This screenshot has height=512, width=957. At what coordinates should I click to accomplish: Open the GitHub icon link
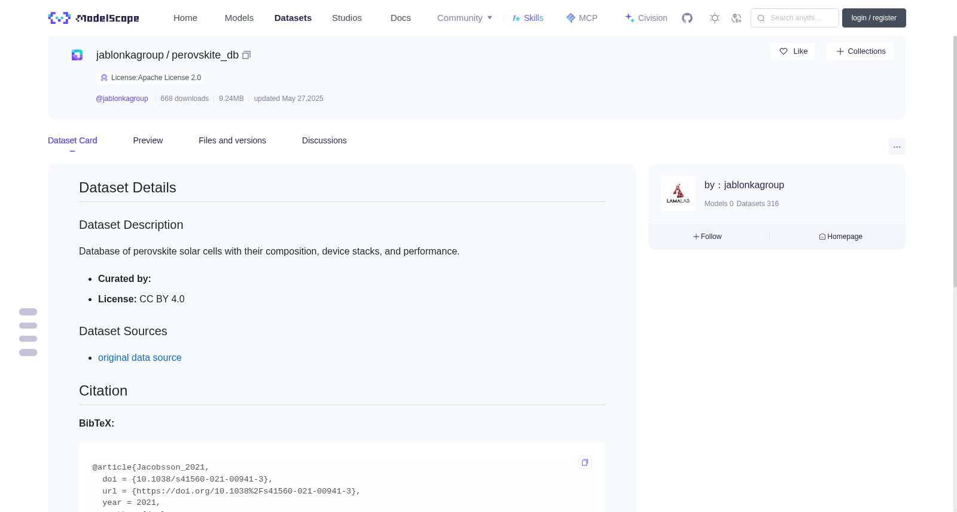pyautogui.click(x=687, y=18)
